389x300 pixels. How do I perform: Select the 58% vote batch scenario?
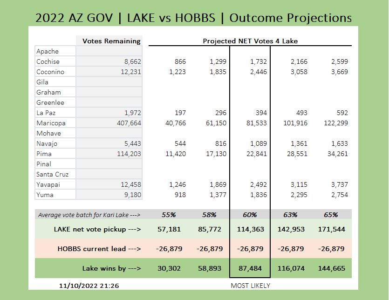pyautogui.click(x=209, y=215)
